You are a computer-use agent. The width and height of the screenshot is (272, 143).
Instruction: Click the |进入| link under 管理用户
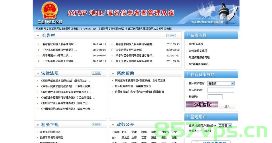[207, 131]
